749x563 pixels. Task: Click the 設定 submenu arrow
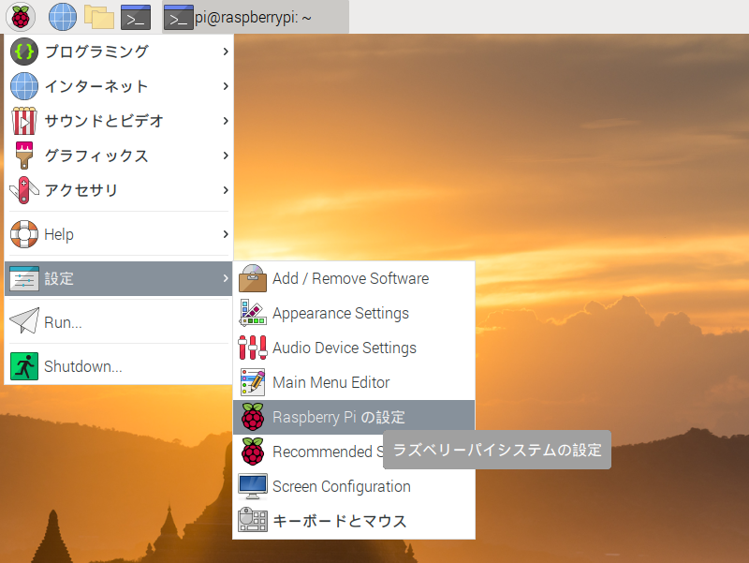pyautogui.click(x=226, y=278)
